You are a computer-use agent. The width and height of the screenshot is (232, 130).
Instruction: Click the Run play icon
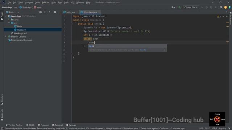202,7
